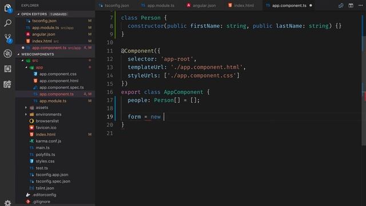Click the EXPLORER panel title
Viewport: 366px width, 206px height.
click(30, 5)
